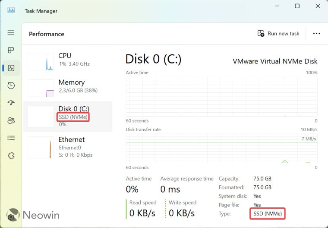Maximize the Task Manager window
The width and height of the screenshot is (328, 228).
pyautogui.click(x=297, y=6)
